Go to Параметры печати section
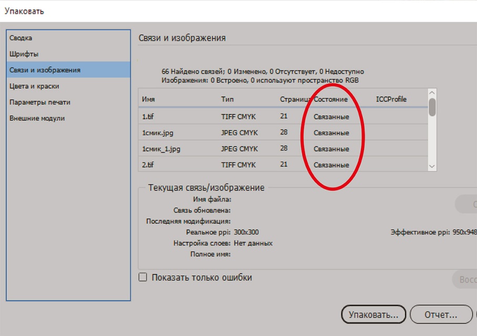Viewport: 477px width, 336px height. click(x=40, y=102)
